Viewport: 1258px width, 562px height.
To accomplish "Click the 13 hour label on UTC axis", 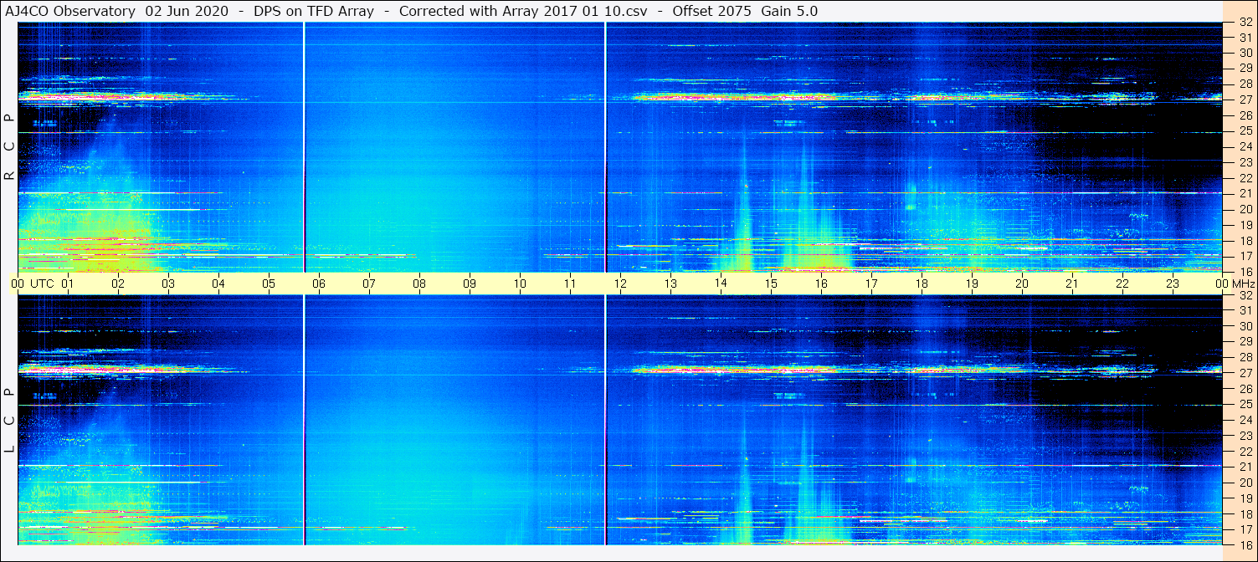I will (670, 284).
